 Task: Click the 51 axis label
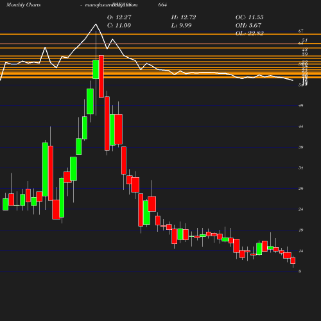click(x=305, y=40)
